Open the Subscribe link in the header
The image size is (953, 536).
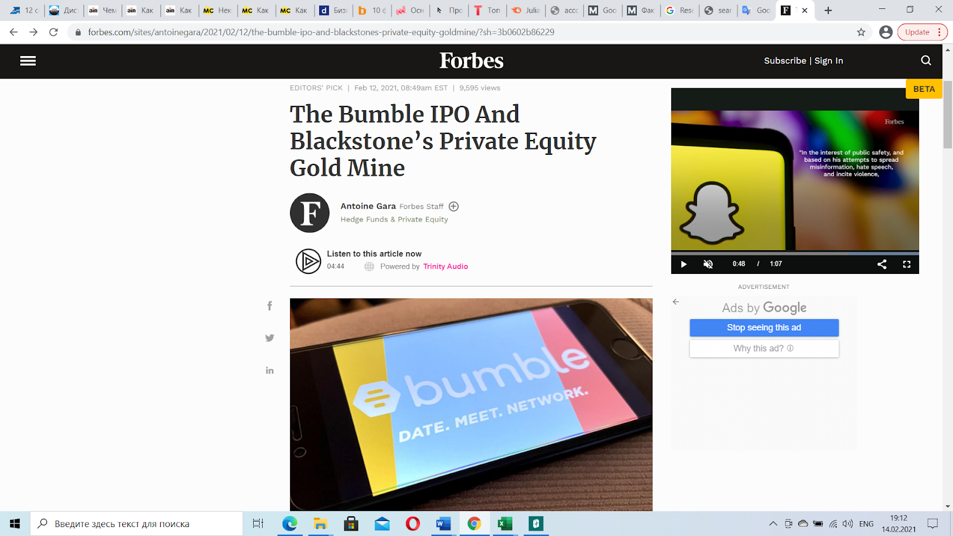785,61
